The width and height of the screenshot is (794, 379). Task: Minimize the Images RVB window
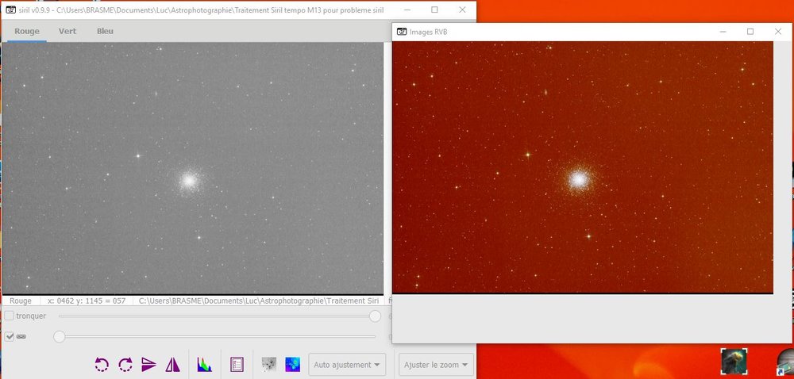pyautogui.click(x=723, y=32)
